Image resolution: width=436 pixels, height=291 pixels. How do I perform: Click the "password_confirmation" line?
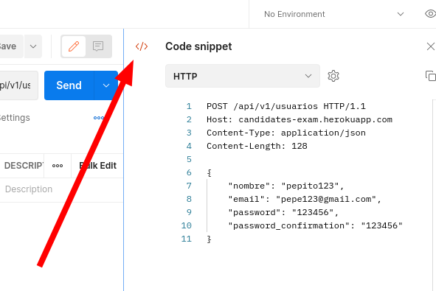point(315,225)
